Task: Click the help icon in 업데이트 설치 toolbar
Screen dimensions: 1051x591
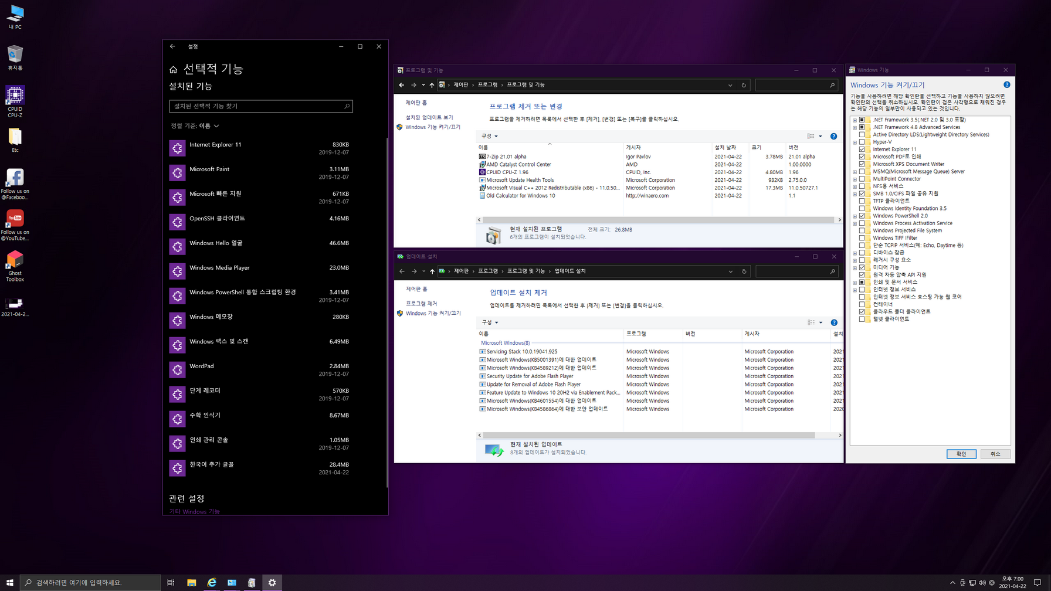Action: coord(833,322)
